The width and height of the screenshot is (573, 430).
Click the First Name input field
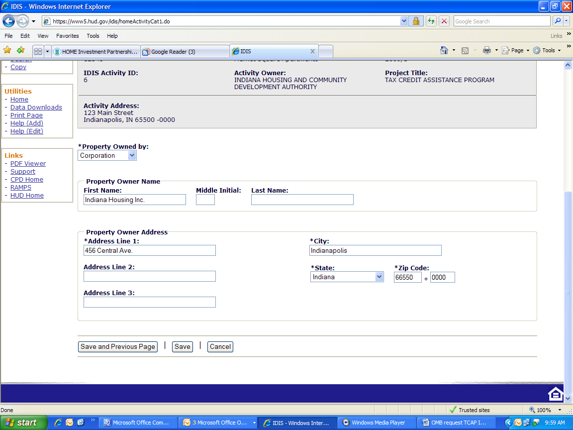pyautogui.click(x=134, y=200)
